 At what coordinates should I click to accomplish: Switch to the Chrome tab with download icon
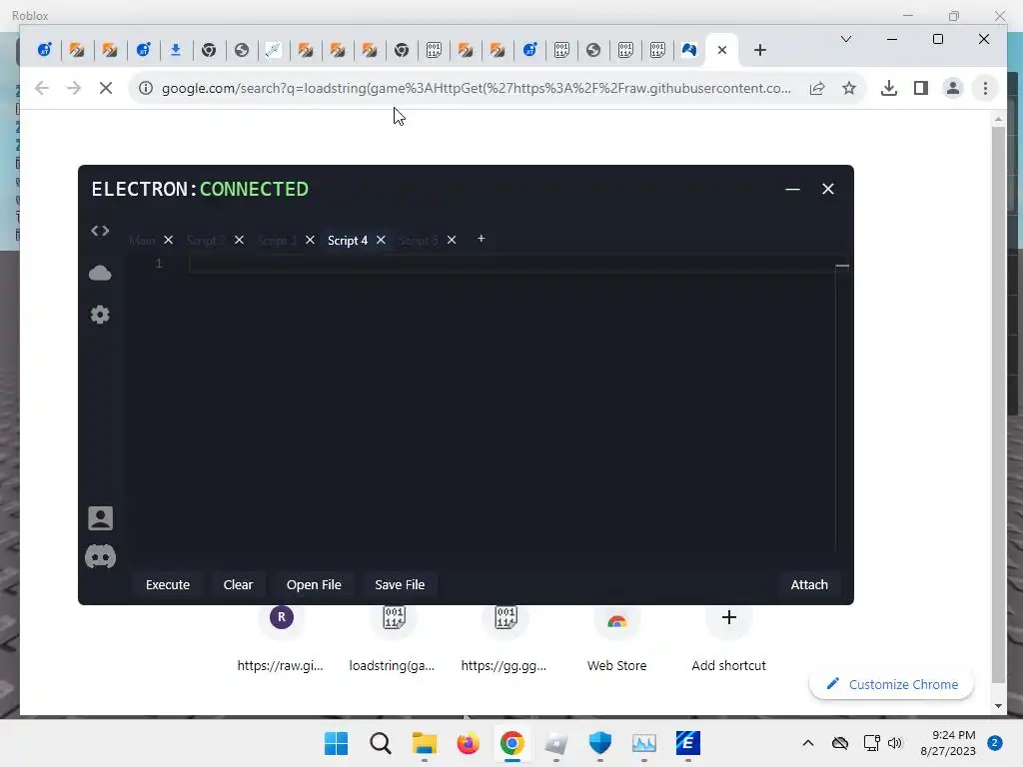pyautogui.click(x=176, y=50)
